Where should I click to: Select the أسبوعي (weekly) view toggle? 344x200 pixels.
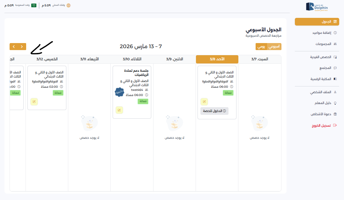274,47
